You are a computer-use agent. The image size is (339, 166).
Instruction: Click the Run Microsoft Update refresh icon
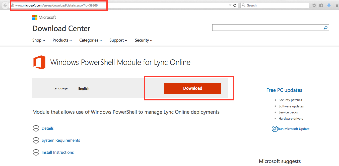point(275,129)
